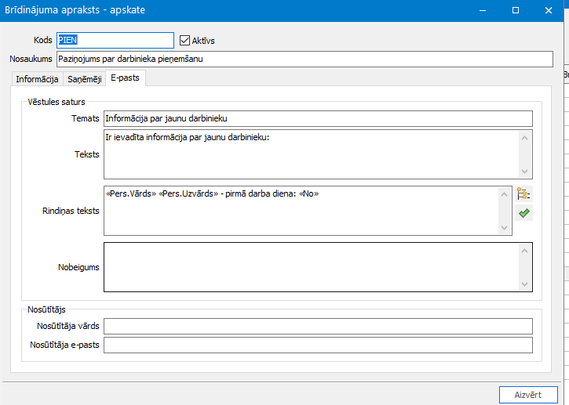Click the Nosaukums text field

[x=305, y=60]
